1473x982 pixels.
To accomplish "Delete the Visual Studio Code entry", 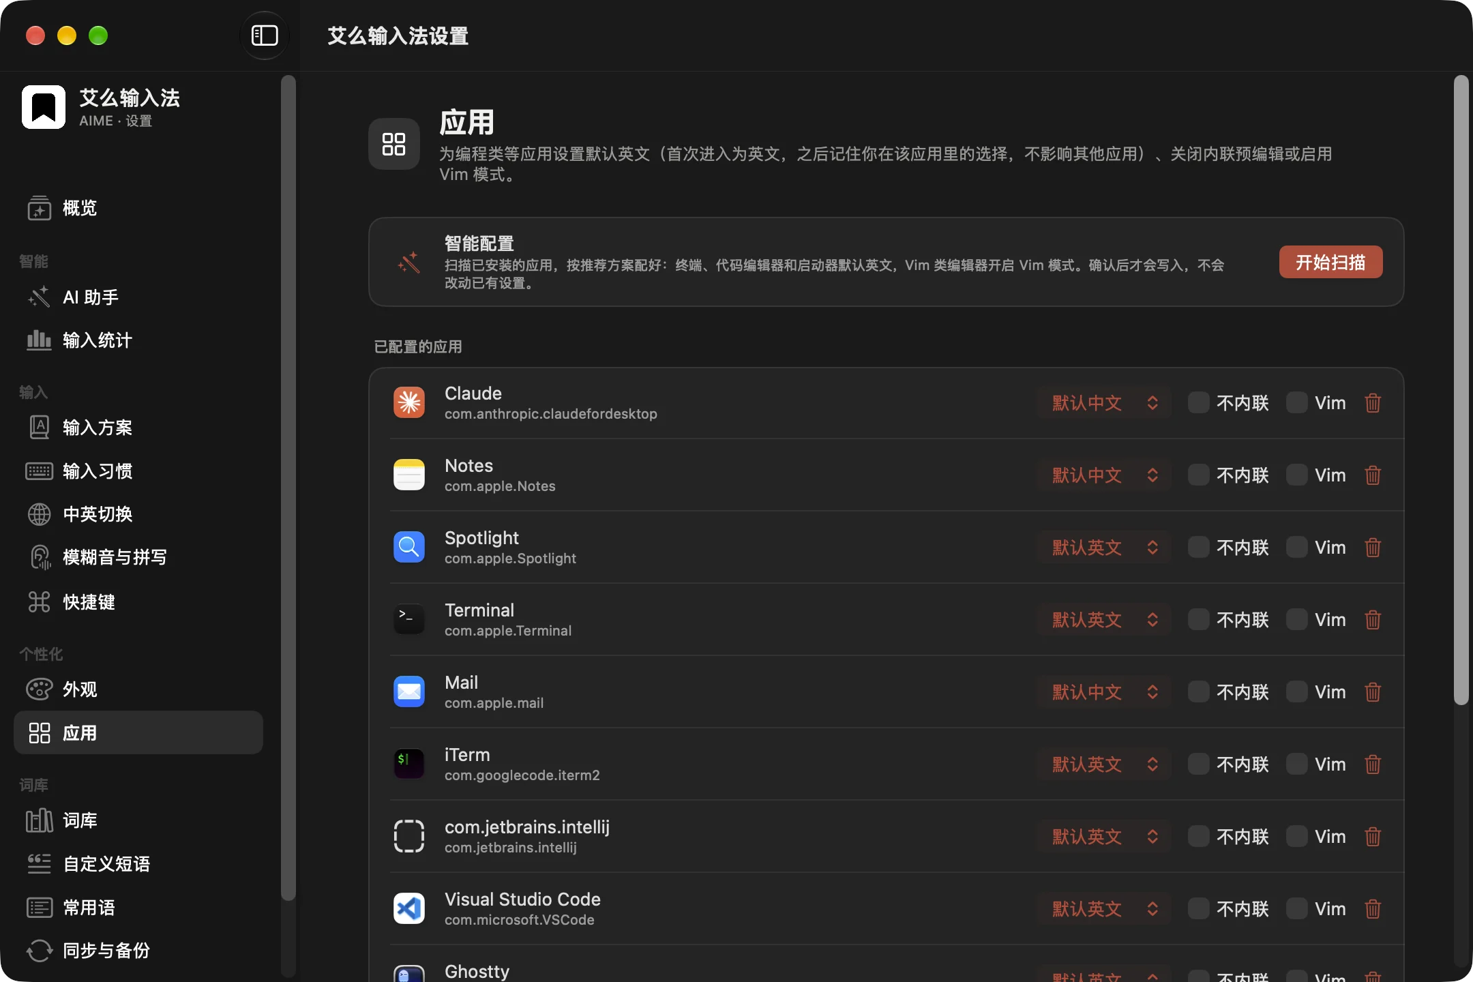I will pyautogui.click(x=1373, y=909).
